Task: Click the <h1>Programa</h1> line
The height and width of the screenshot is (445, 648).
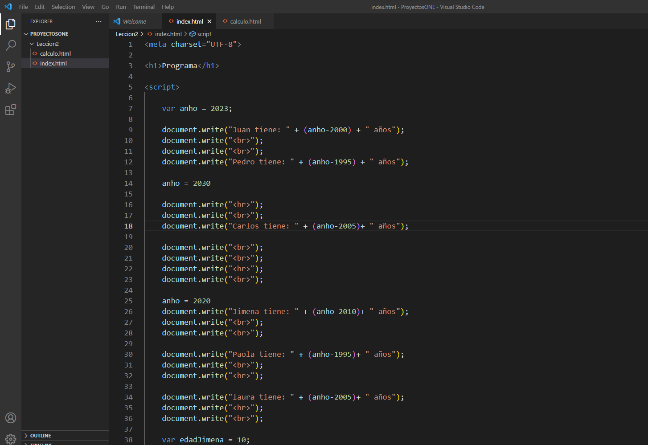Action: click(182, 65)
